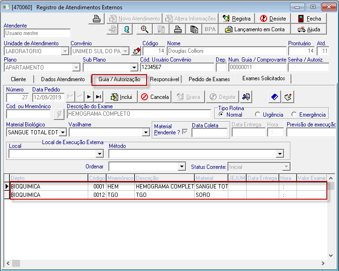Open Lançamento em Conta

[x=254, y=29]
